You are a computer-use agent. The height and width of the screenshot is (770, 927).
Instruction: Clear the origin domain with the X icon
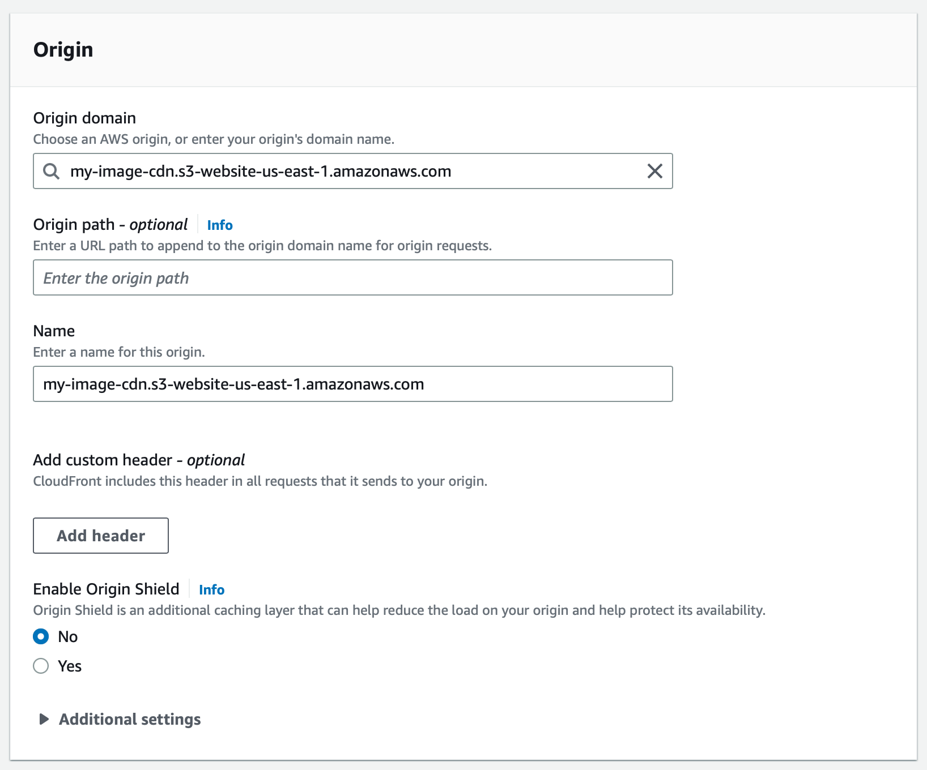[x=654, y=171]
